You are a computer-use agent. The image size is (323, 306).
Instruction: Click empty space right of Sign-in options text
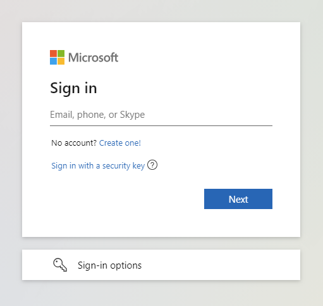(221, 265)
